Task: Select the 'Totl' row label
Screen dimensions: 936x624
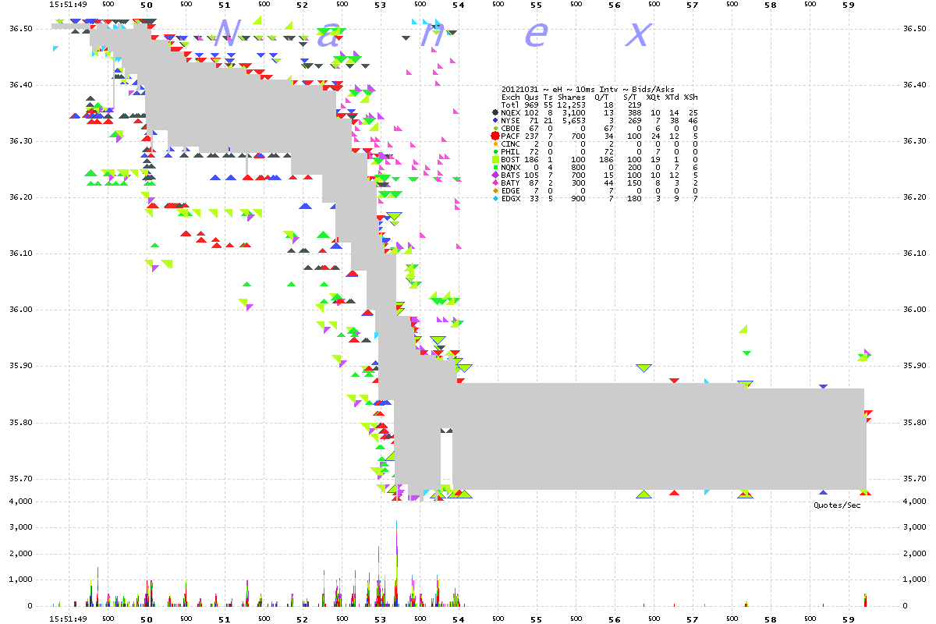Action: coord(510,105)
